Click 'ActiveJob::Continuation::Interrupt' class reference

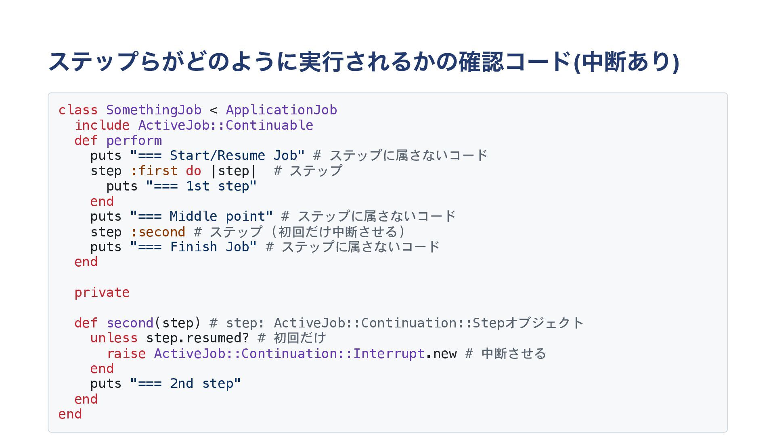[289, 354]
